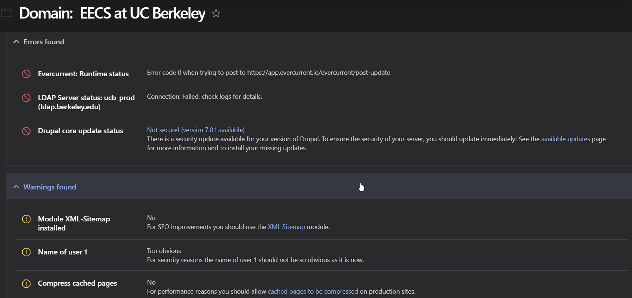The width and height of the screenshot is (632, 298).
Task: Click warning icon for Name of user 1
Action: 27,252
